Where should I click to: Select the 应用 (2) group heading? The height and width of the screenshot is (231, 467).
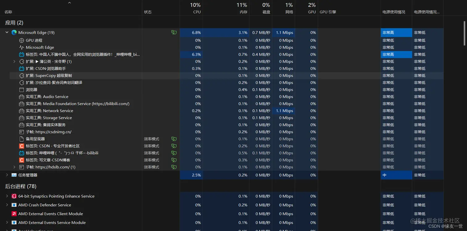[x=14, y=23]
